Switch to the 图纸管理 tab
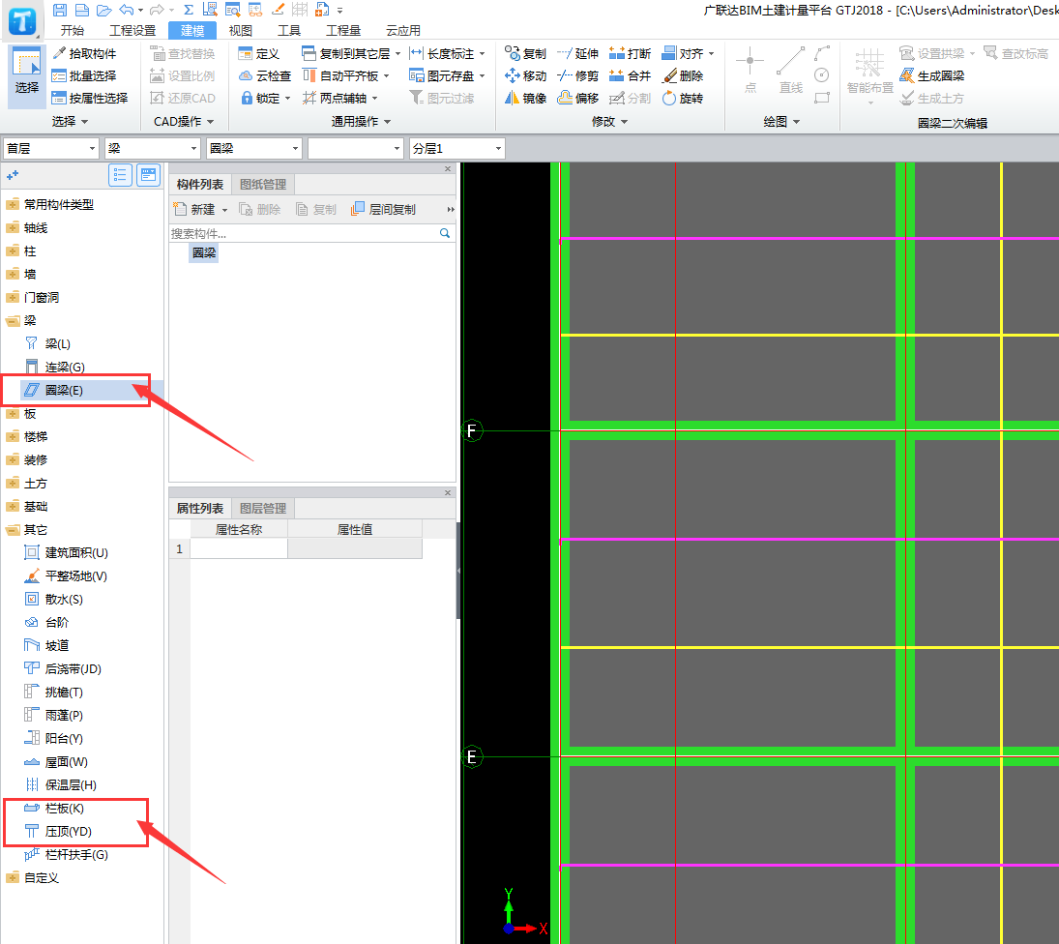The image size is (1059, 944). pyautogui.click(x=263, y=185)
